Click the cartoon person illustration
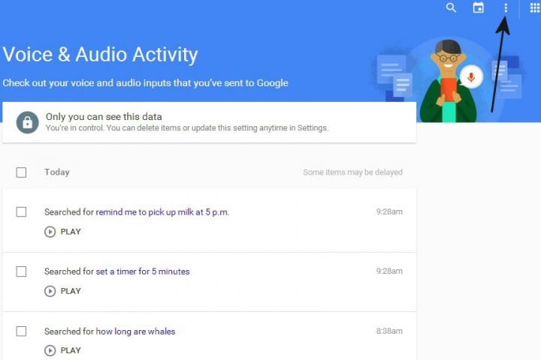 click(449, 81)
